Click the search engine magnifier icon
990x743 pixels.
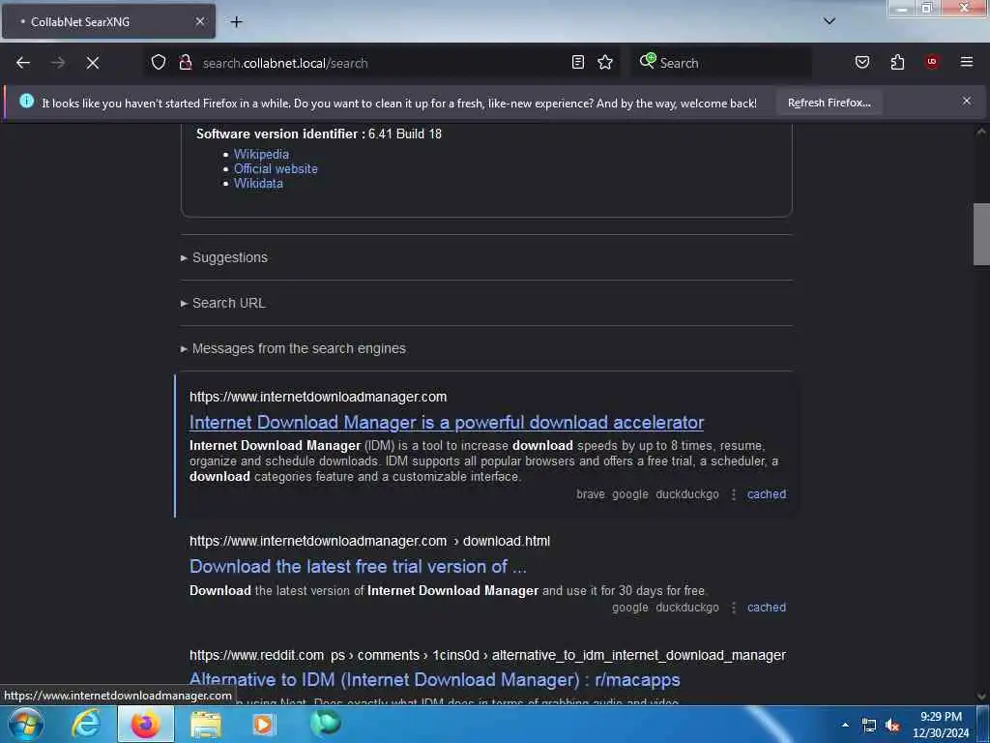click(x=647, y=61)
